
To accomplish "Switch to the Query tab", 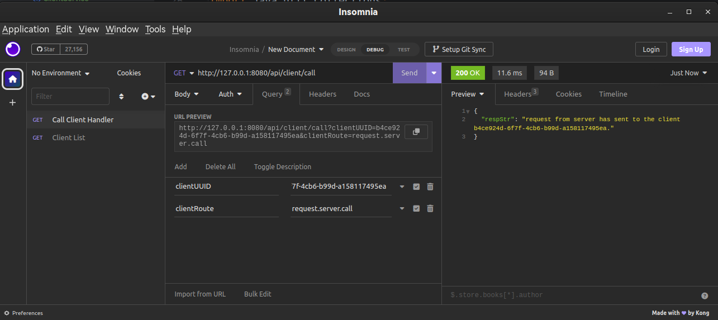I will point(277,94).
